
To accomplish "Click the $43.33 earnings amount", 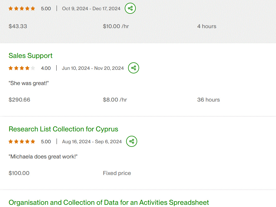I will click(x=18, y=26).
